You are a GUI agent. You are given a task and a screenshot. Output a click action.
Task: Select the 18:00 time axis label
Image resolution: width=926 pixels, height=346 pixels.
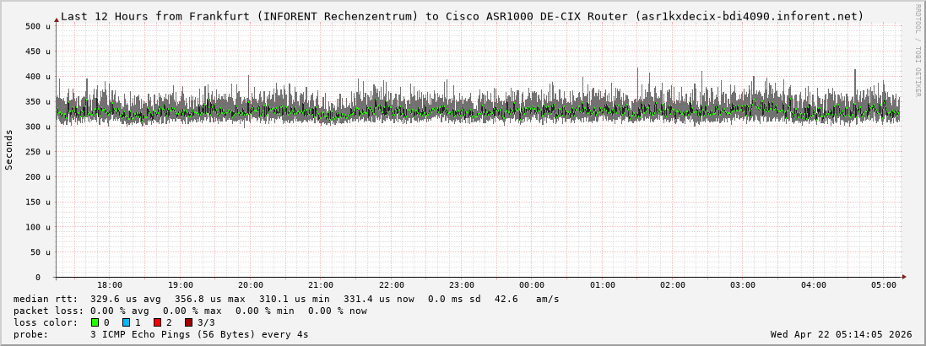(110, 285)
